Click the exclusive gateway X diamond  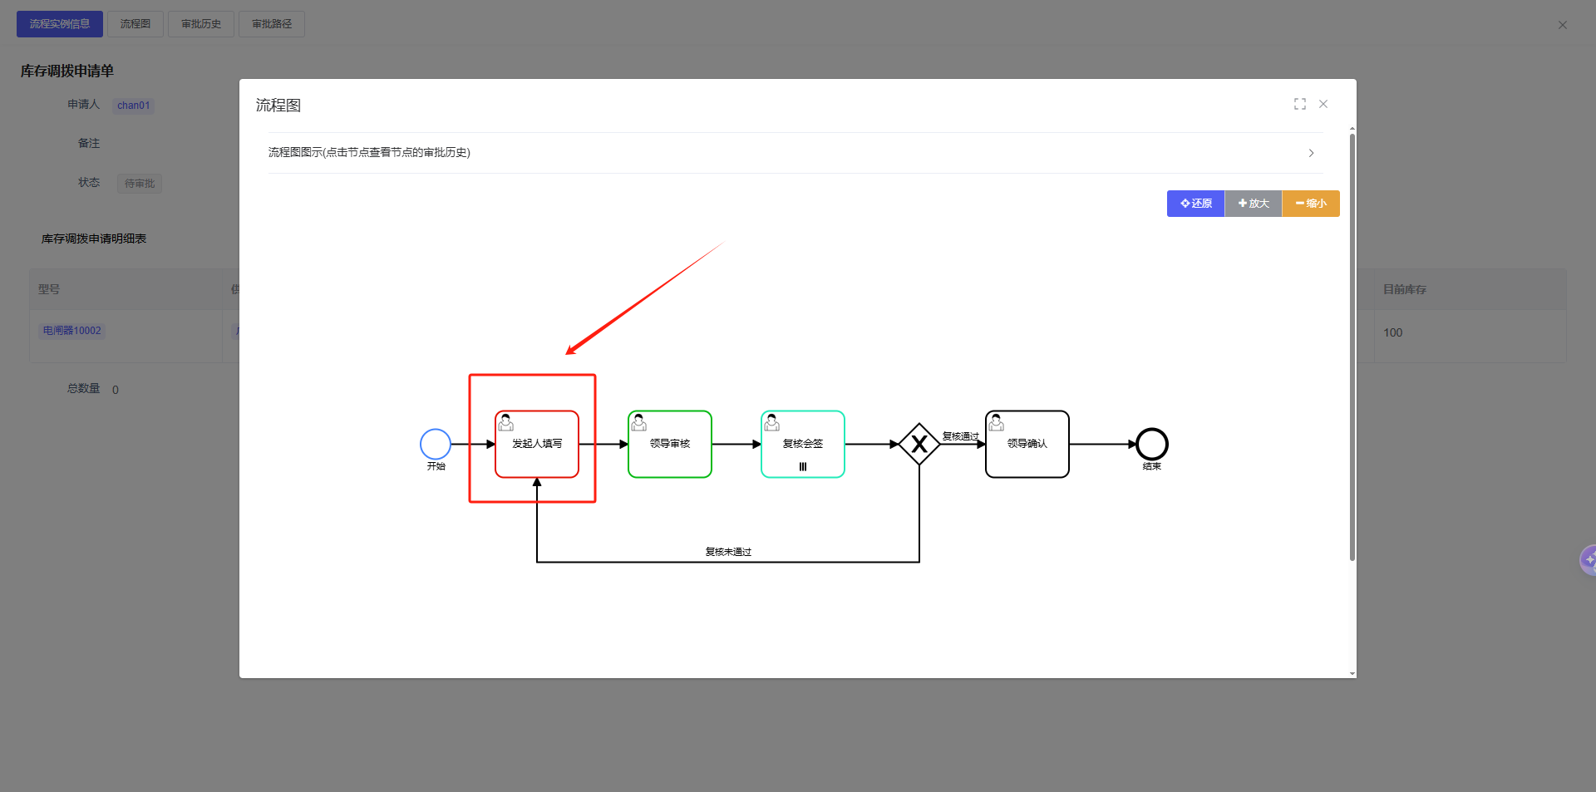point(919,444)
